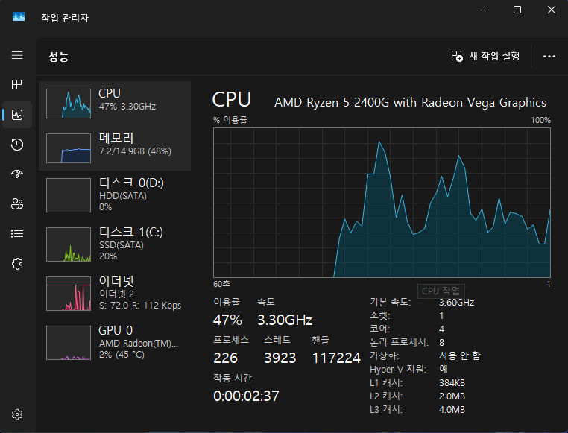
Task: Close the Task Manager window
Action: (552, 10)
